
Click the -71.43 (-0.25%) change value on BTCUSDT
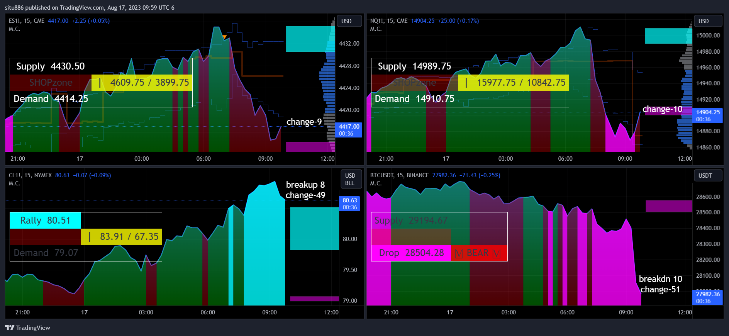480,175
